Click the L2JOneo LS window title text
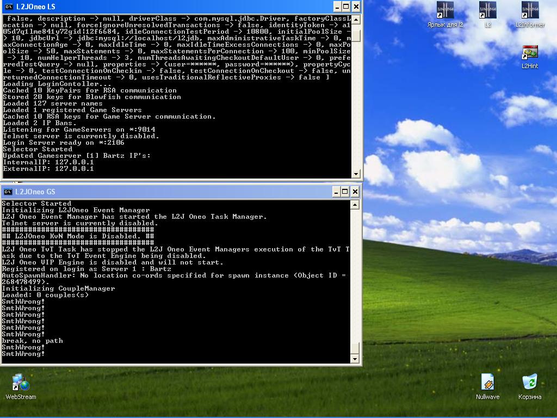This screenshot has width=557, height=418. (x=35, y=7)
